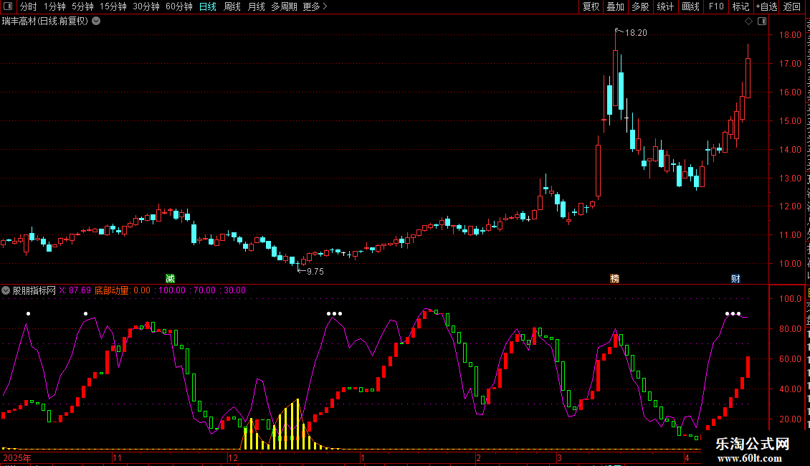Switch to 周线 weekly chart
Image resolution: width=810 pixels, height=466 pixels.
click(232, 6)
